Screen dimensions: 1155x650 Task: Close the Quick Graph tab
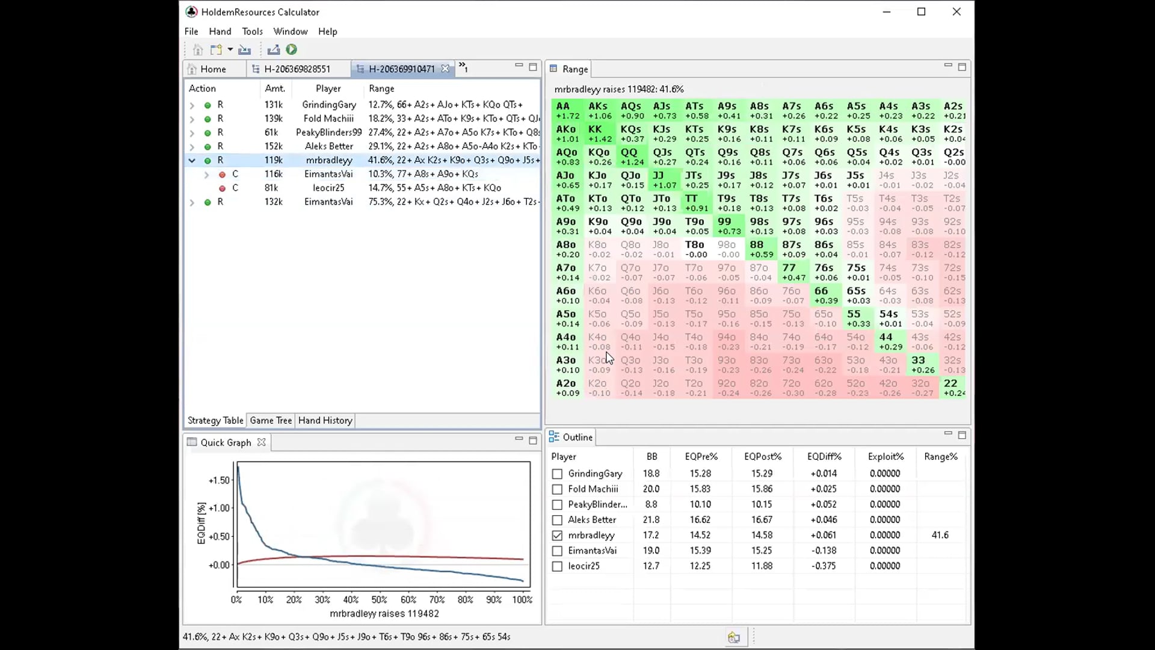[261, 442]
